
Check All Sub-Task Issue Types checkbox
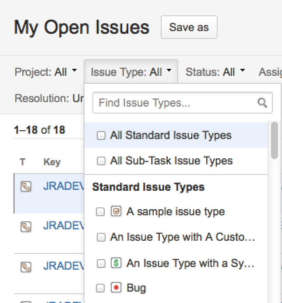[101, 161]
